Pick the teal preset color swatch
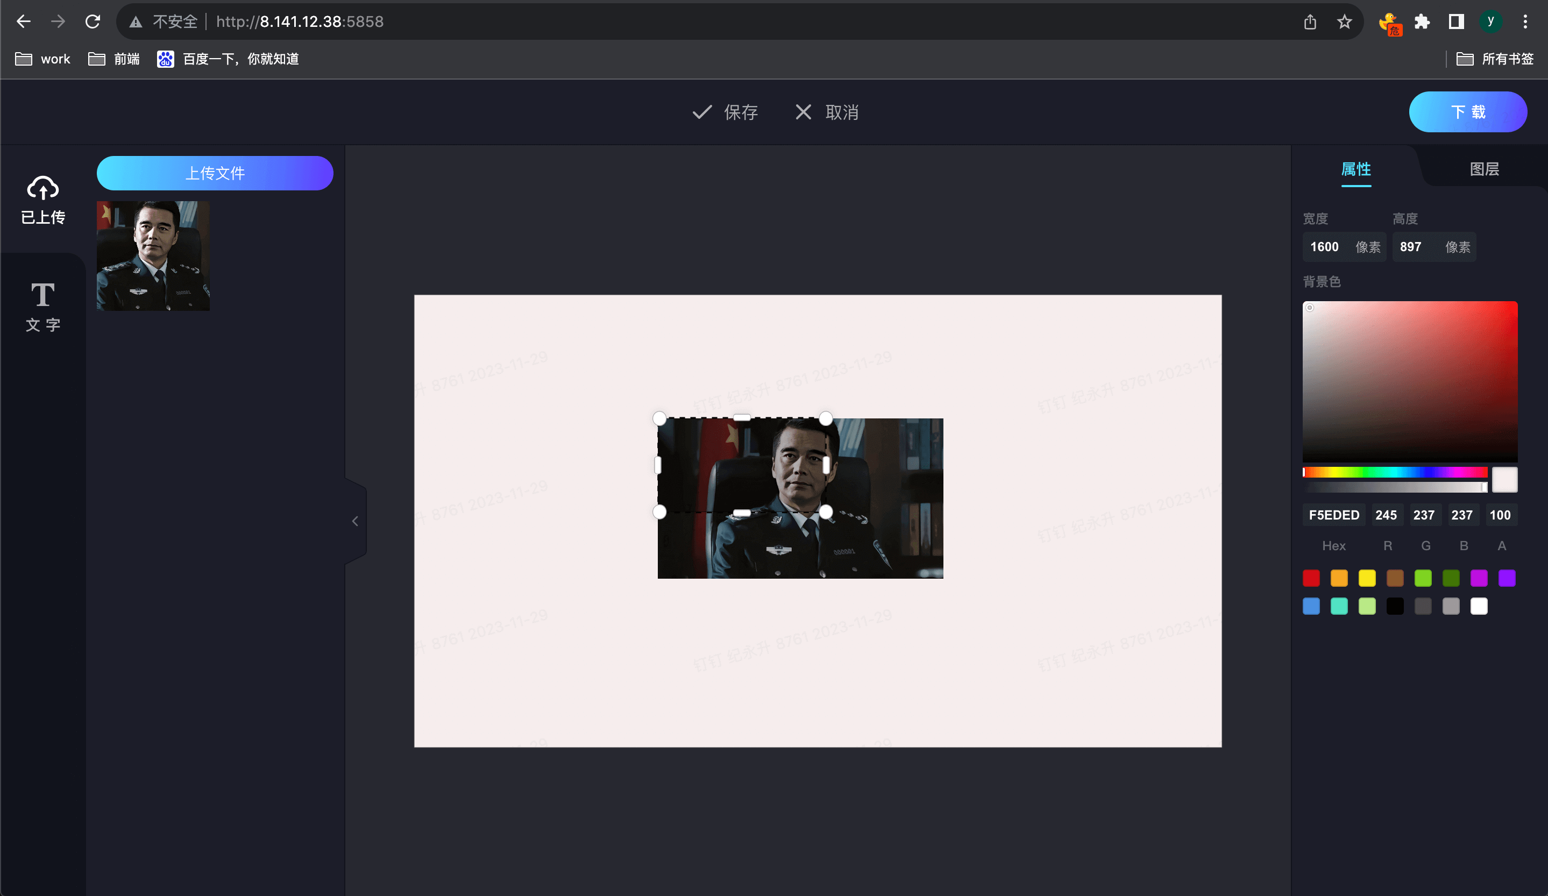 1339,606
